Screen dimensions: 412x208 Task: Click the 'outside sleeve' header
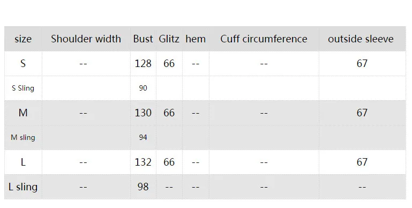tap(361, 39)
